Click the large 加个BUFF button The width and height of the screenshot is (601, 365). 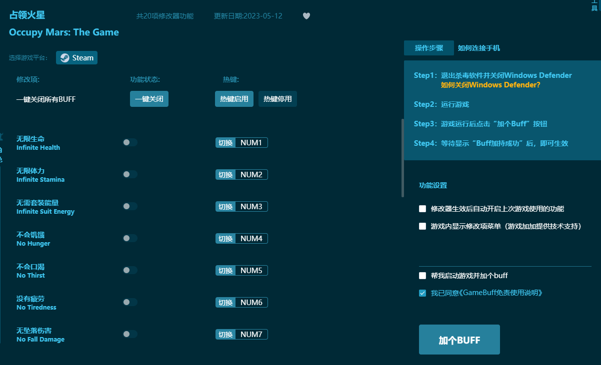459,340
